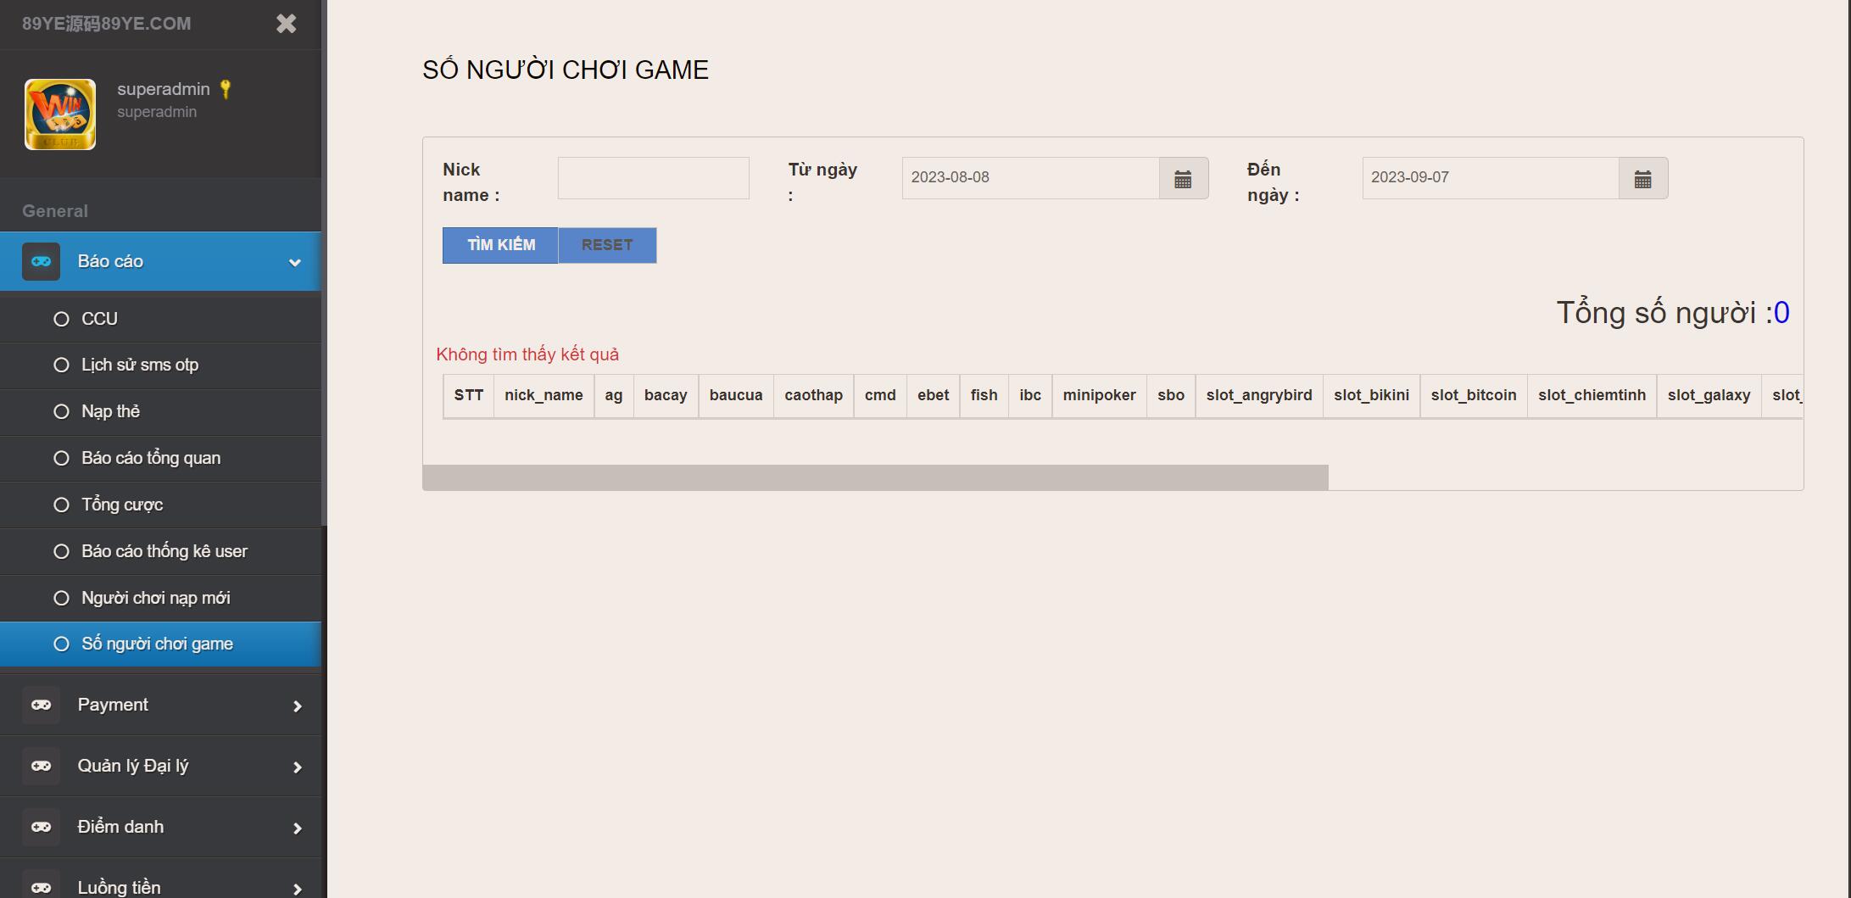Click the Đến ngày date field
The image size is (1851, 898).
(x=1491, y=178)
